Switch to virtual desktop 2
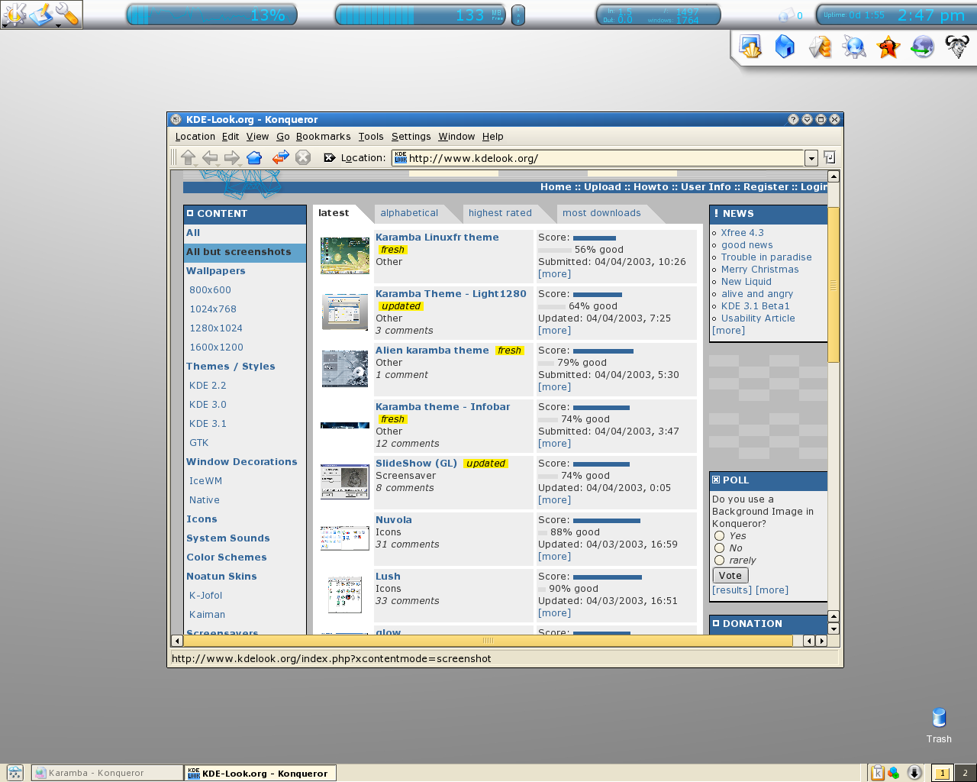The height and width of the screenshot is (782, 977). click(x=966, y=773)
